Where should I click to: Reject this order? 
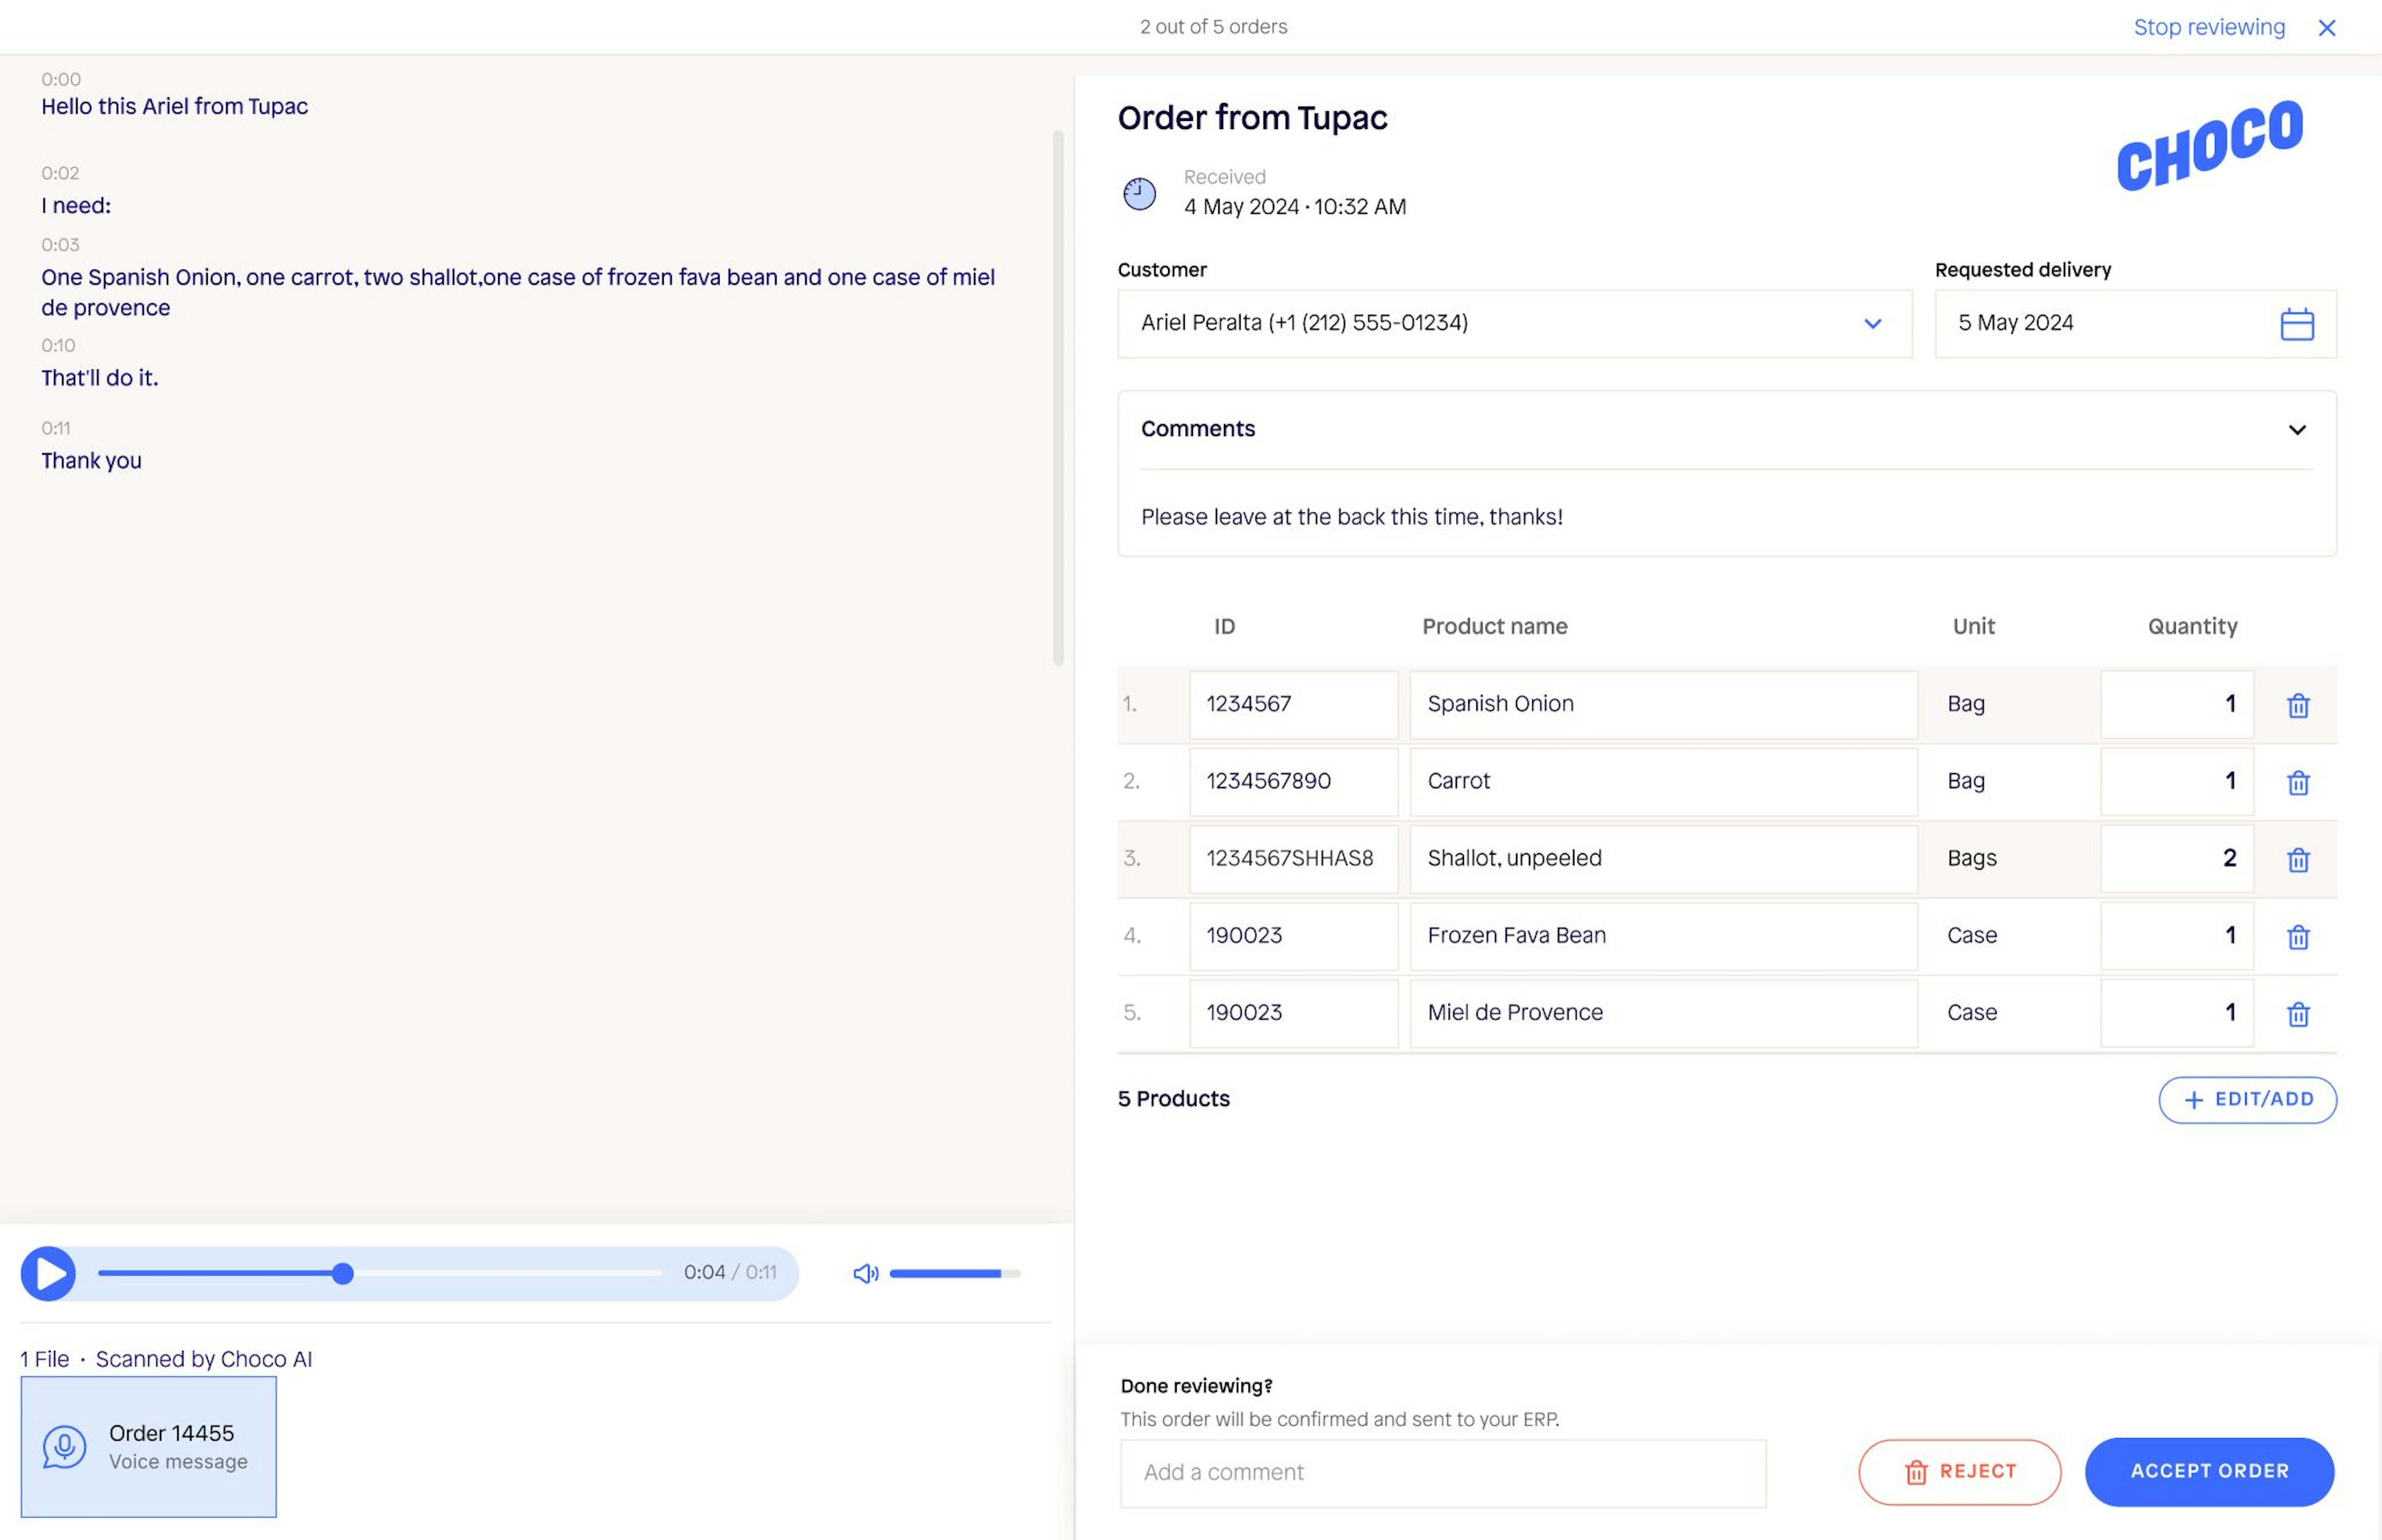(x=1959, y=1471)
